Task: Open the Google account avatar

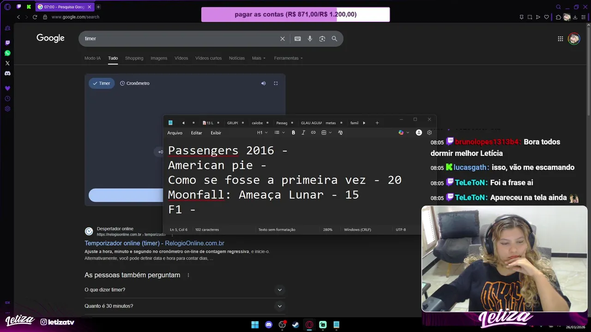Action: coord(574,39)
